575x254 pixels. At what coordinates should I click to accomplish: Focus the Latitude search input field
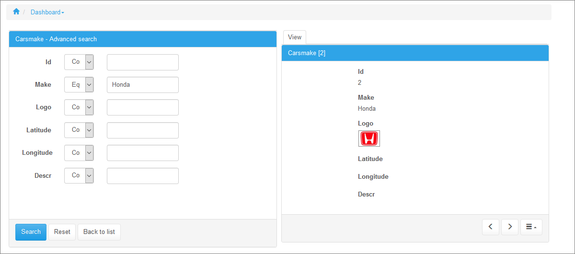(x=143, y=130)
